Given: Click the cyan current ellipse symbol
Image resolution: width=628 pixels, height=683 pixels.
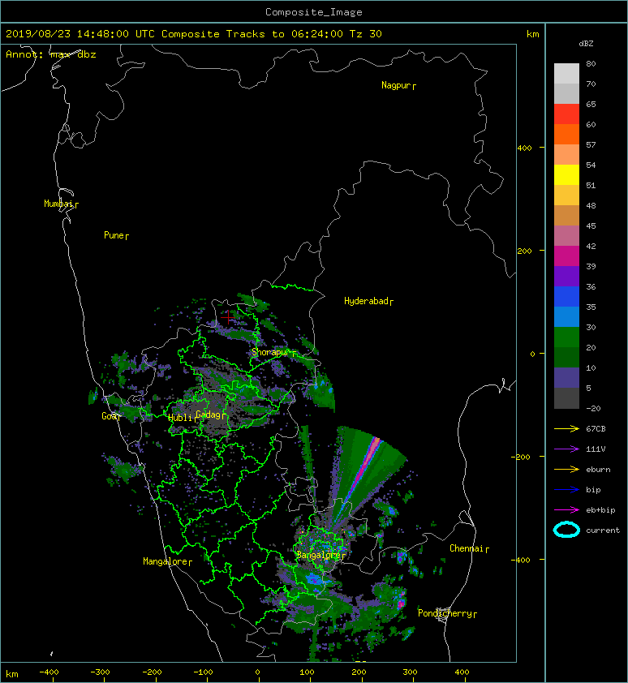Looking at the screenshot, I should 566,531.
